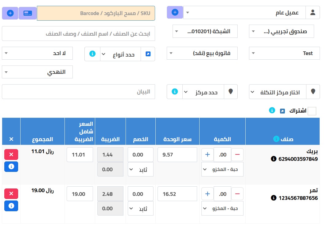Click the SKU barcode scan input field

96,13
